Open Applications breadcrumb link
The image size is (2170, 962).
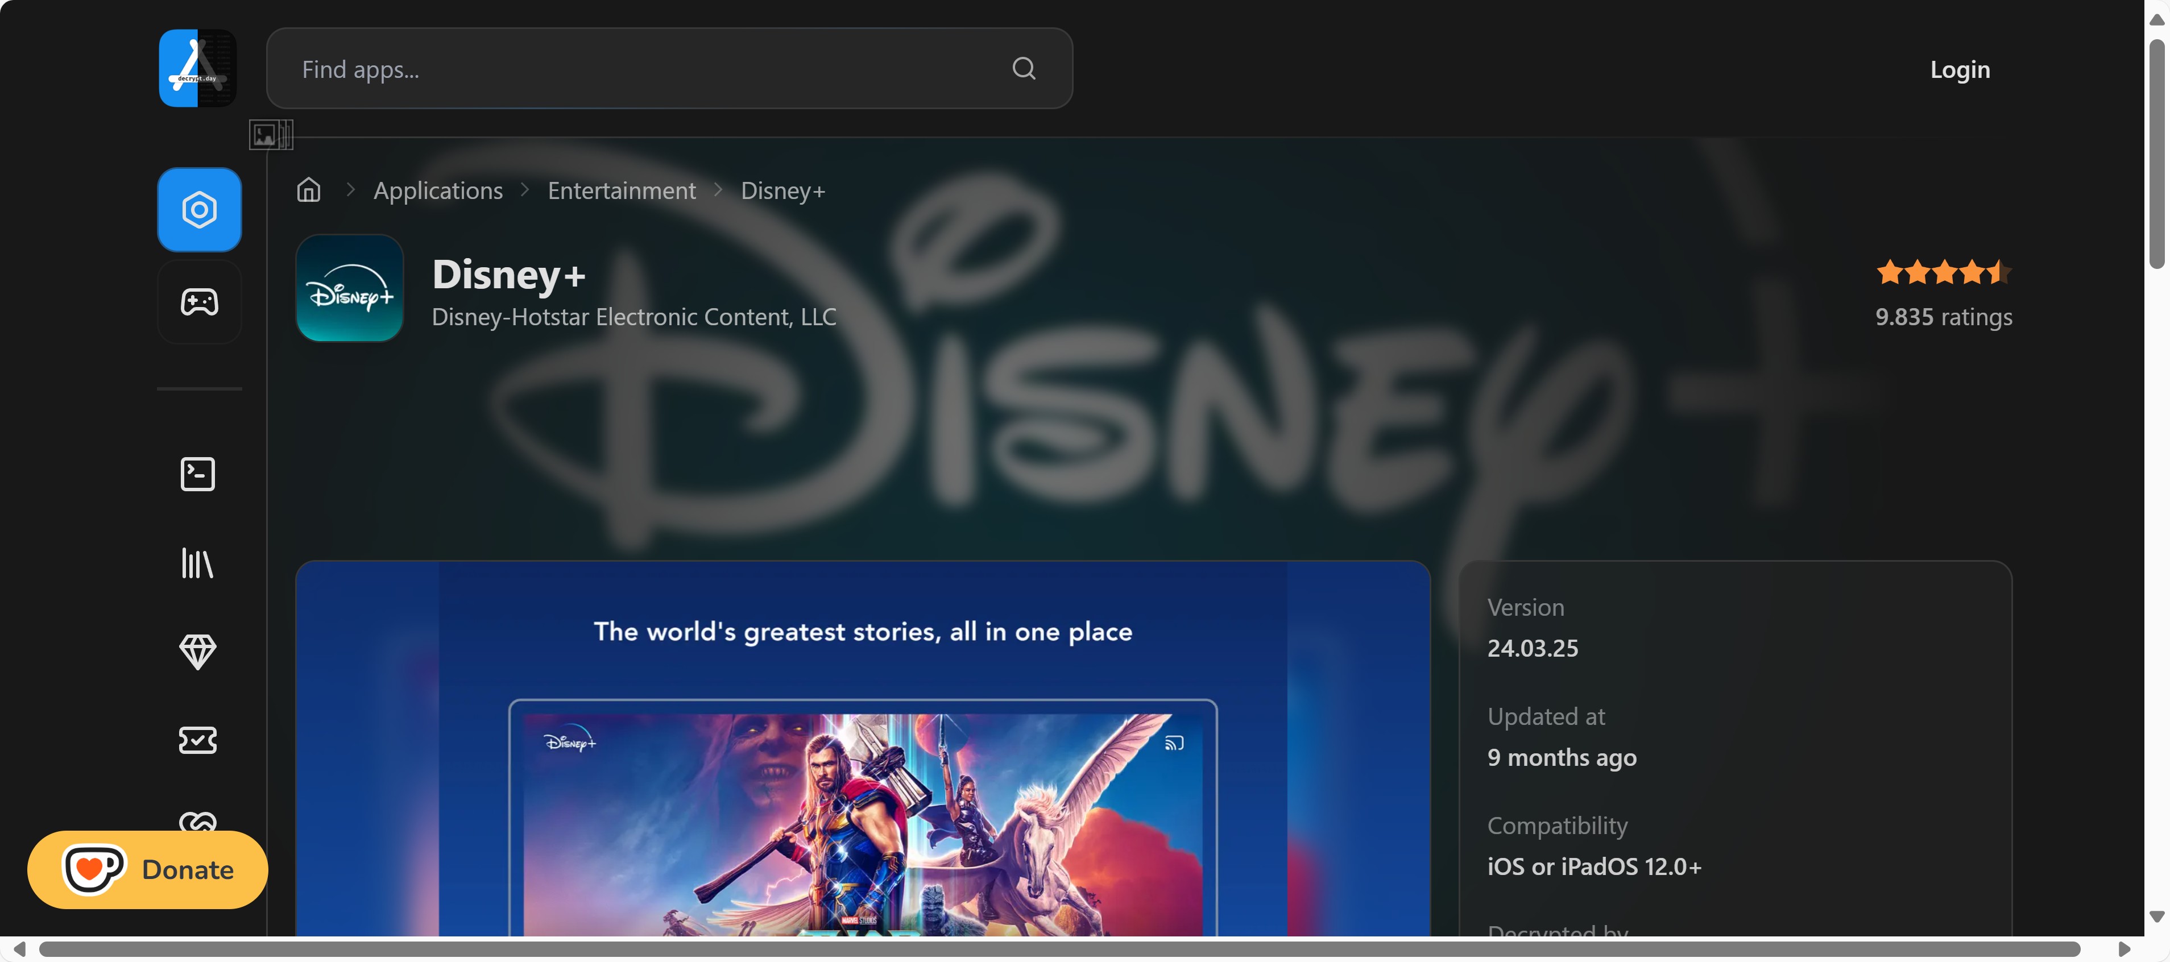point(438,190)
